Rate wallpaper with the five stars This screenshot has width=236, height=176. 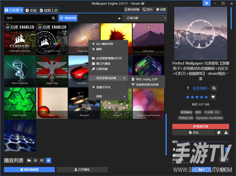(197, 97)
